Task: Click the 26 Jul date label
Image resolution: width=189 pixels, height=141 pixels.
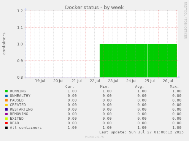Action: [168, 81]
